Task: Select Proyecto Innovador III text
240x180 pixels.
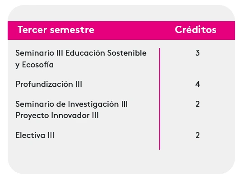Action: pyautogui.click(x=57, y=115)
